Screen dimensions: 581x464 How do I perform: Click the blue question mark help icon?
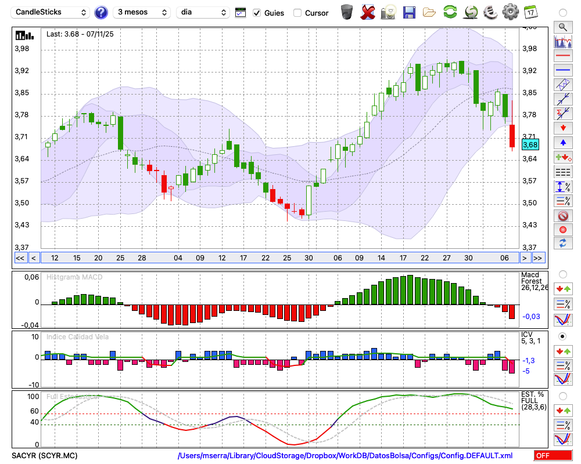coord(101,12)
